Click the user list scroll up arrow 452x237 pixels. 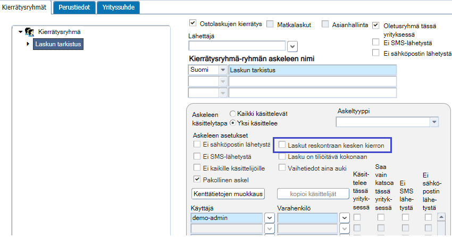(x=441, y=217)
